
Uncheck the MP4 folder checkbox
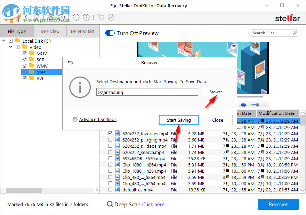point(24,72)
